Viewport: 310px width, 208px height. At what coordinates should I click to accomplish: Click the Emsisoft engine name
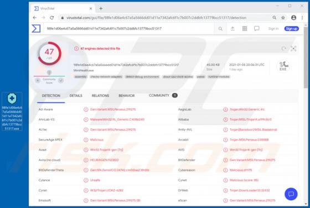(x=45, y=200)
